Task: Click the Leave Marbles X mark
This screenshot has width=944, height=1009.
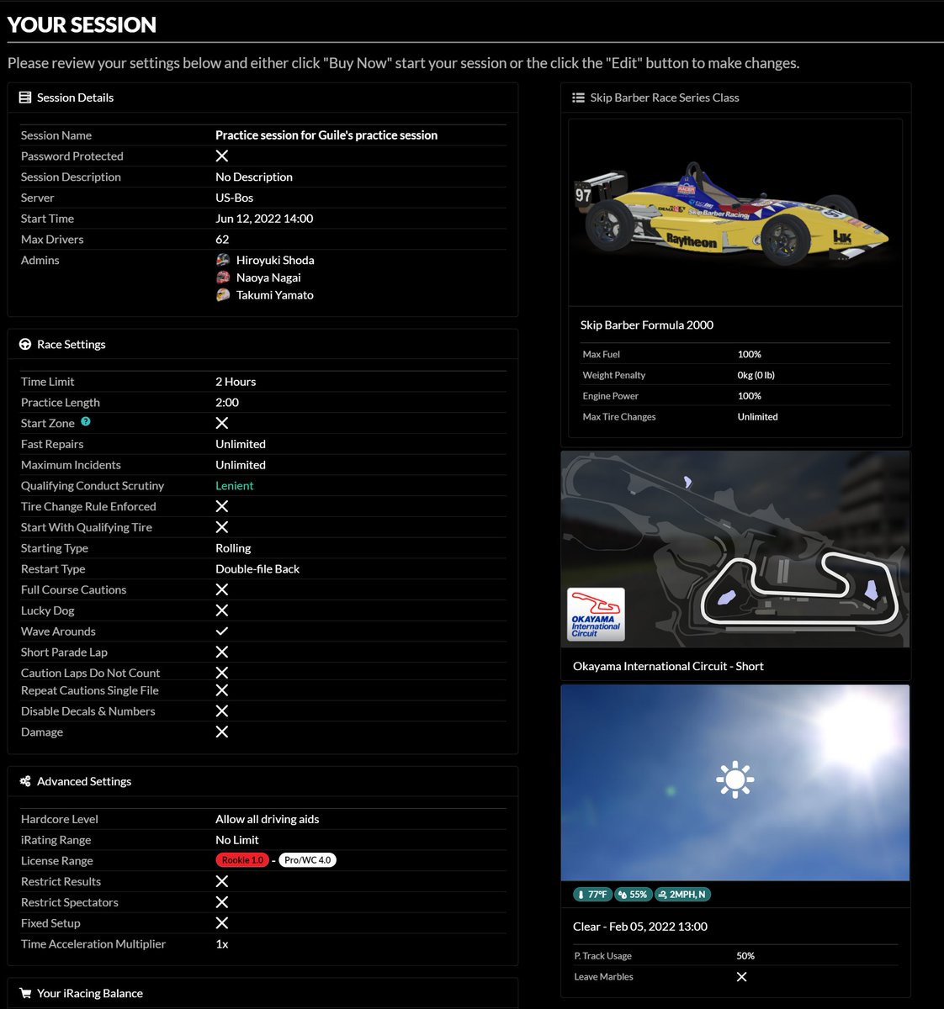Action: point(741,977)
